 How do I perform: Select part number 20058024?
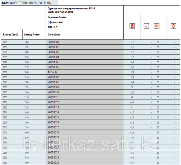coord(53,162)
